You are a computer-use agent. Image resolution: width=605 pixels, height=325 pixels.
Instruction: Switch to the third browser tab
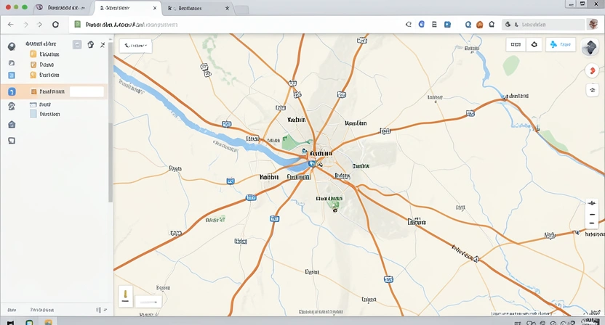coord(196,8)
